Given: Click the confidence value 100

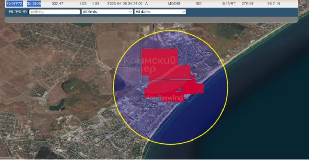Looking at the screenshot, I should 198,3.
